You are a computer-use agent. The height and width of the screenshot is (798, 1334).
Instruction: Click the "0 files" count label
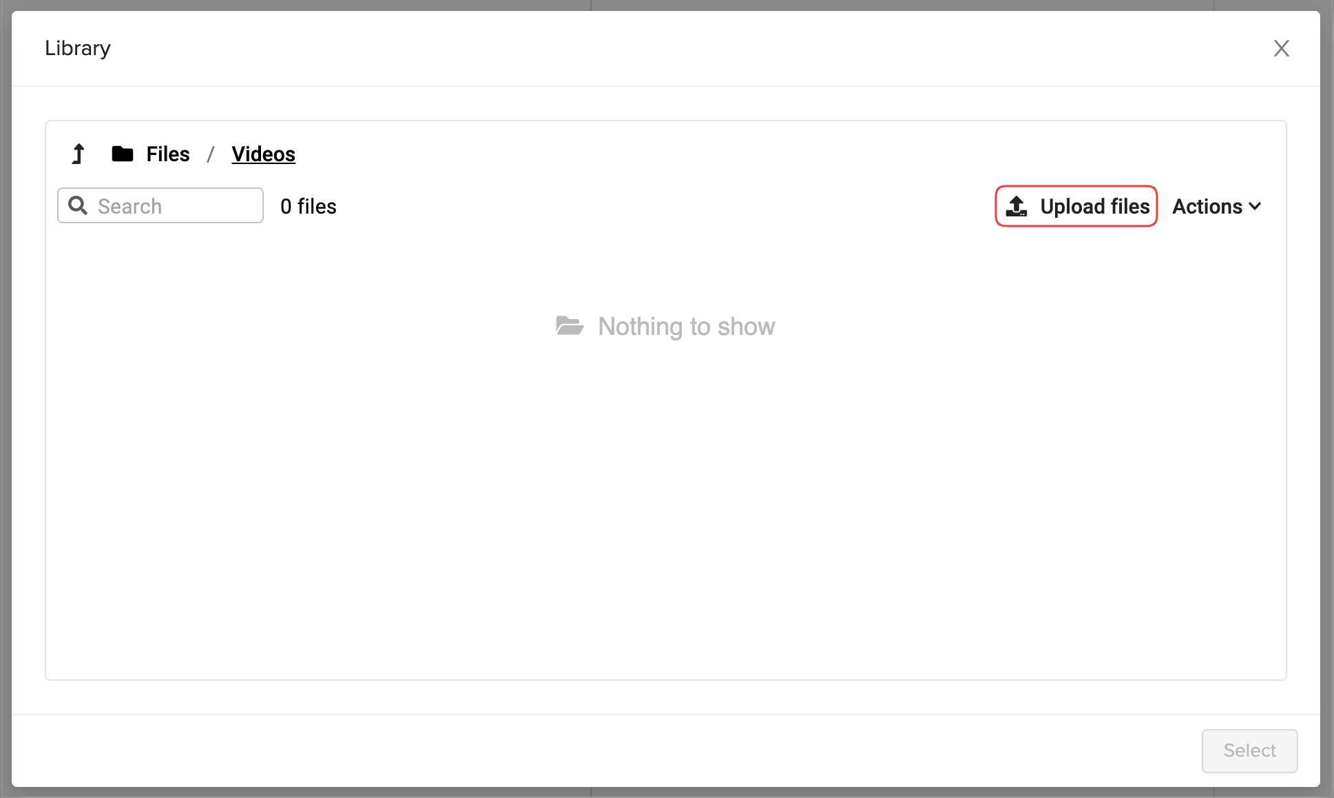[x=309, y=206]
